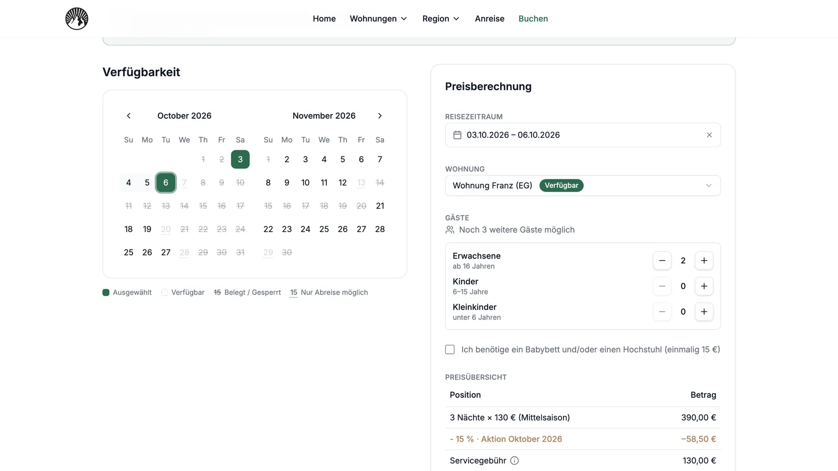Click the November 2026 month heading
Screen dimensions: 838x471
[x=324, y=116]
